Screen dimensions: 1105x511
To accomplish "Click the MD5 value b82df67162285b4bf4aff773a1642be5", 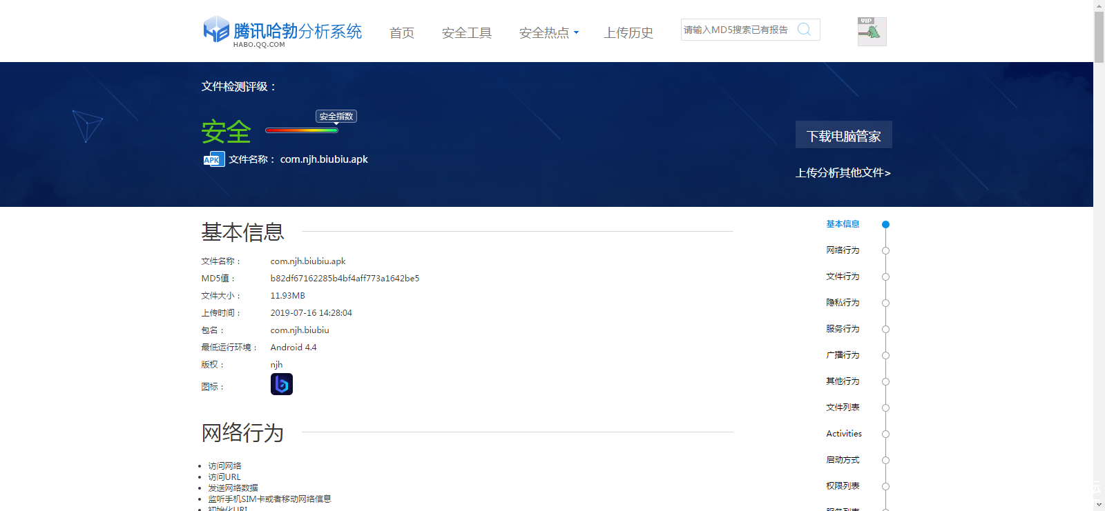I will point(345,279).
